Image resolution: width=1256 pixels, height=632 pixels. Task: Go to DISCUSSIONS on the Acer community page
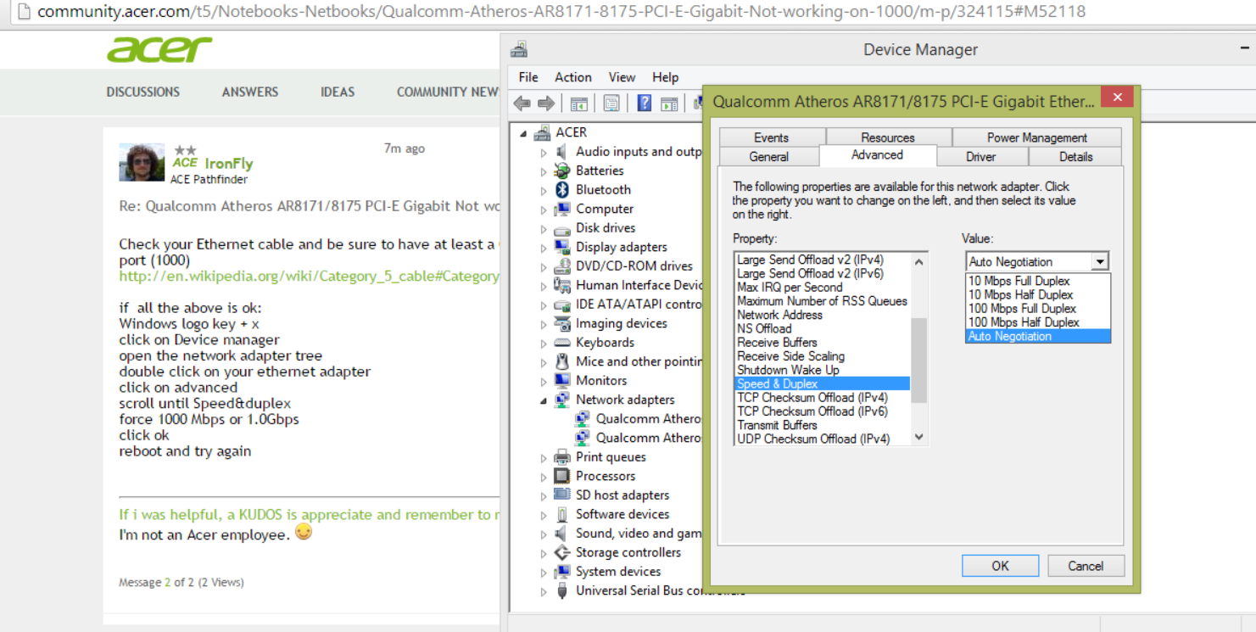[143, 92]
